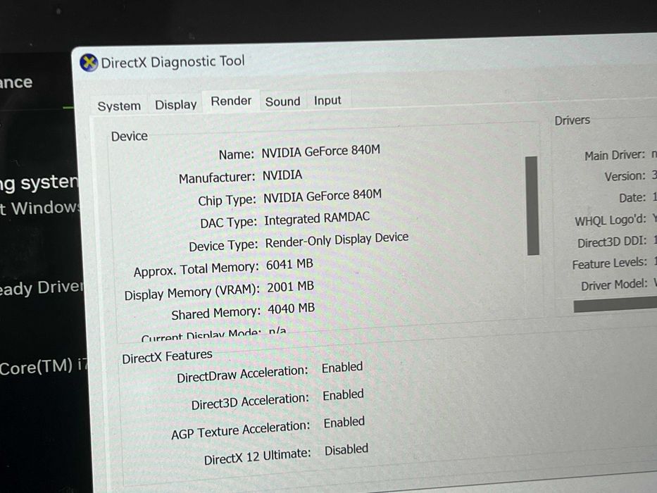Click the DirectX Diagnostic Tool title icon
This screenshot has height=493, width=657.
89,63
